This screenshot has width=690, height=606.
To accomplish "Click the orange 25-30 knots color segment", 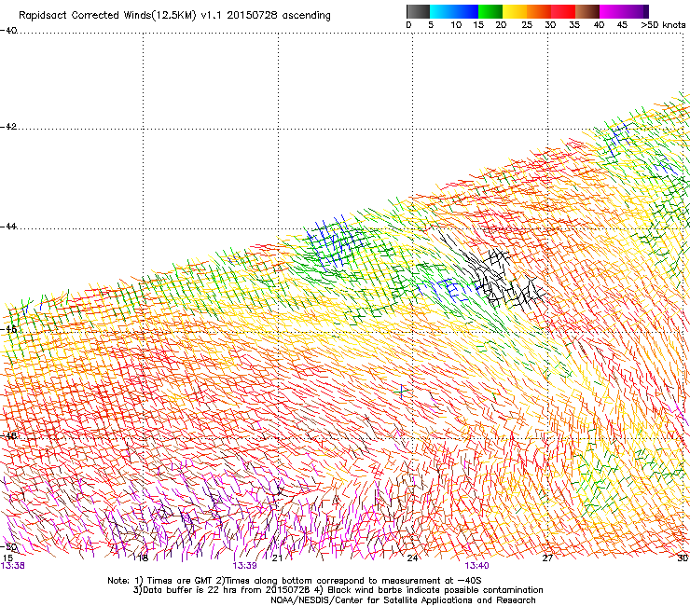I will click(539, 11).
